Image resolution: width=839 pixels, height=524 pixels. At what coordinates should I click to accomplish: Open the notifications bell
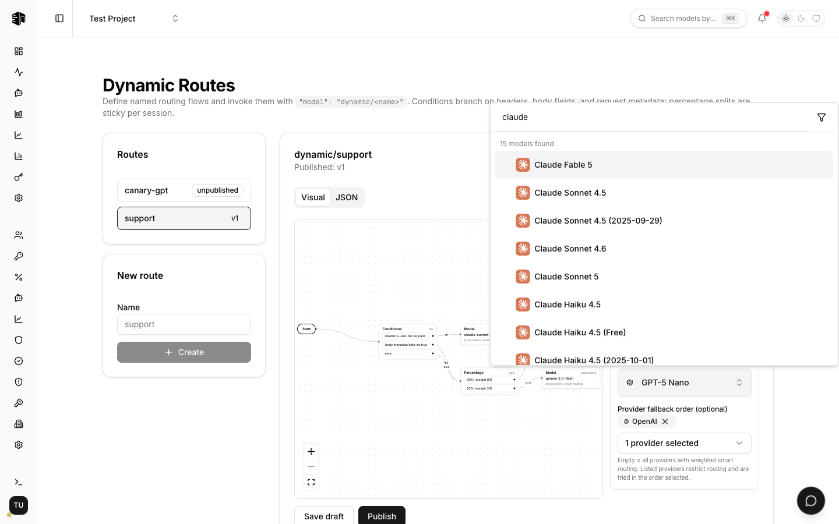point(762,19)
